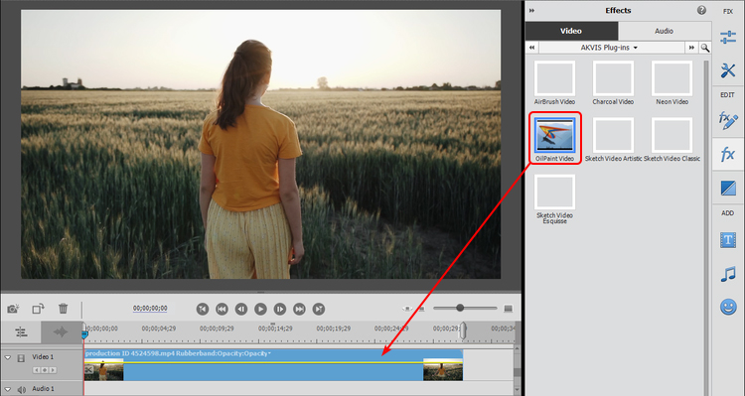Screen dimensions: 745x396
Task: Click the timeline zoom slider handle
Action: tap(460, 308)
